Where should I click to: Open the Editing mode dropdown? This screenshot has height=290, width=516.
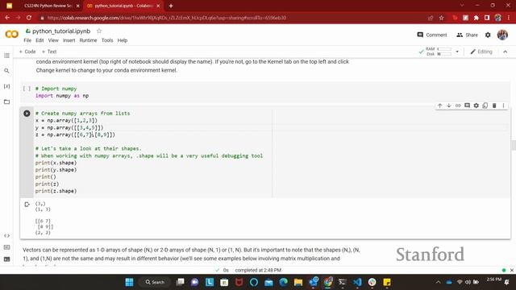[x=481, y=52]
